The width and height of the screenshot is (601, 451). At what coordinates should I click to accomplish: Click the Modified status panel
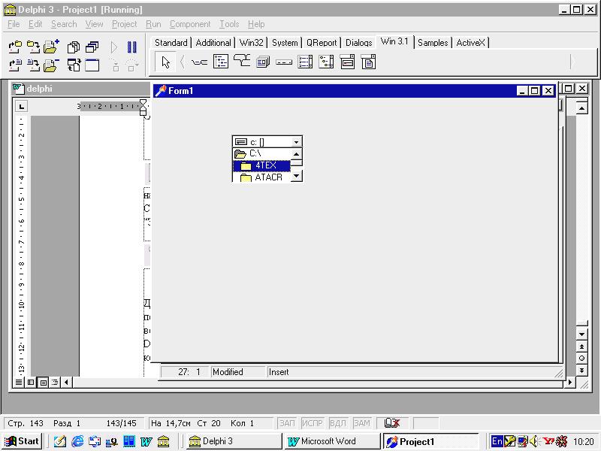pos(237,372)
